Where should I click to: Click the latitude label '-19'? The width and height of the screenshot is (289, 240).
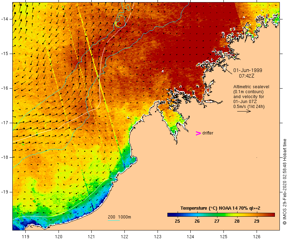coord(5,192)
